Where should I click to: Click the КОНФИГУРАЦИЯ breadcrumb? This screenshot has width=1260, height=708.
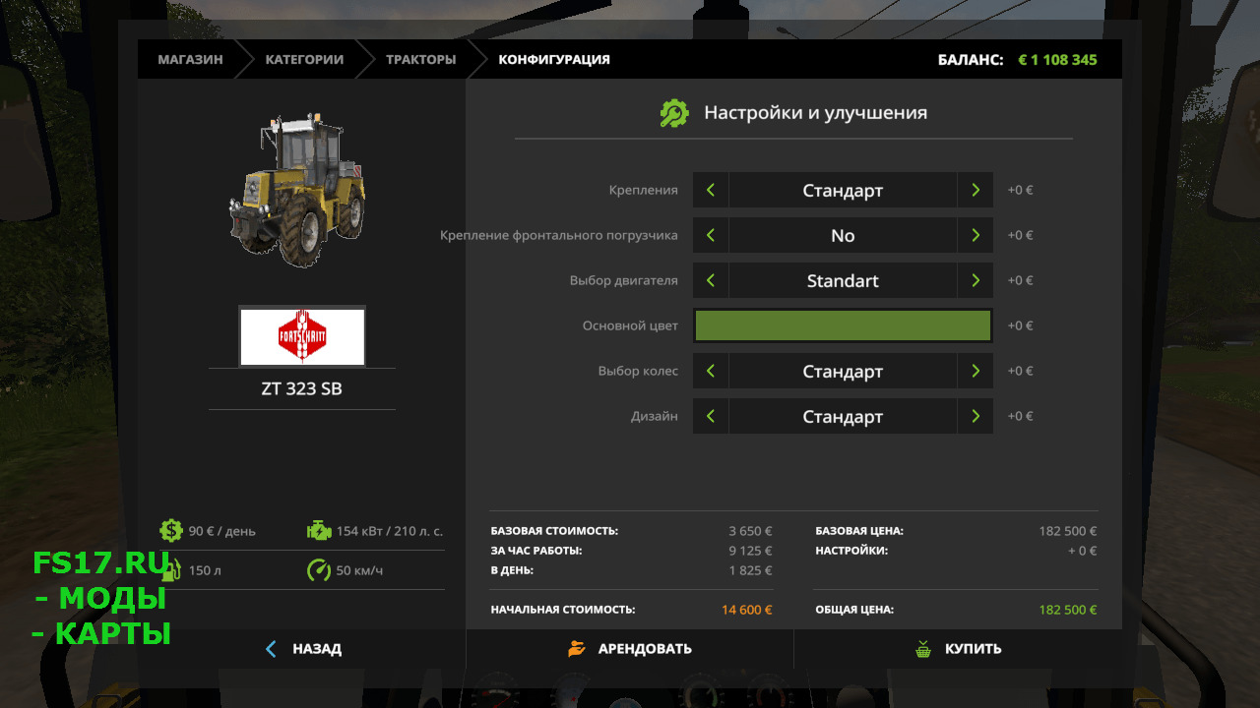554,59
